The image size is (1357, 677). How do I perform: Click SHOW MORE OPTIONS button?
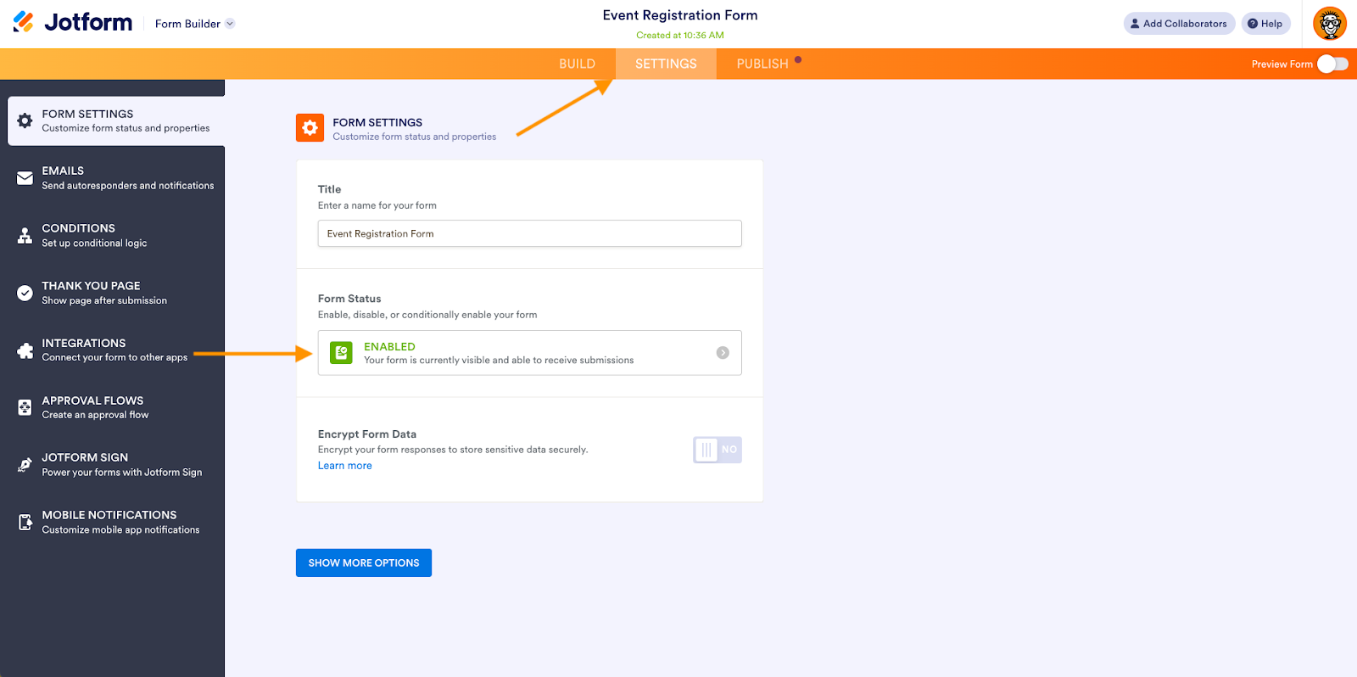click(x=364, y=562)
